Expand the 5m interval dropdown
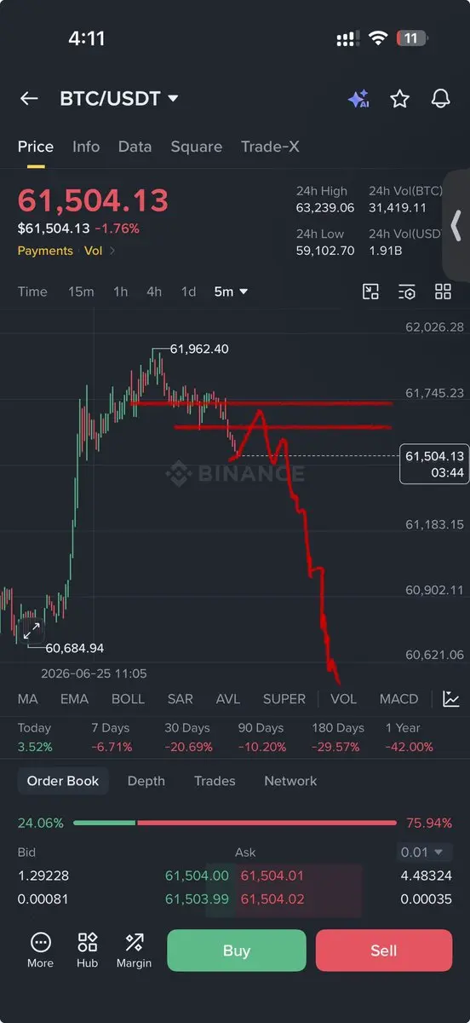 coord(231,292)
